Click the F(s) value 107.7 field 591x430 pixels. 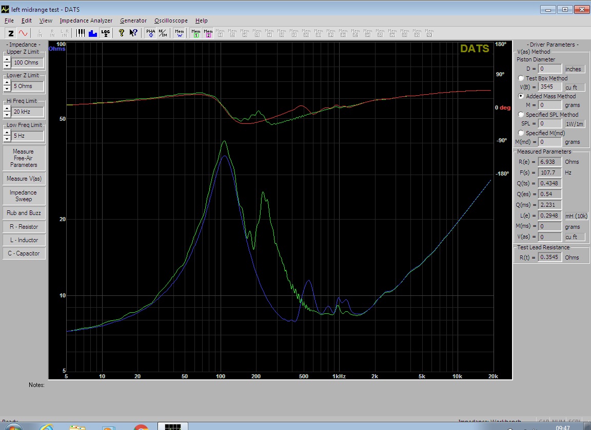coord(550,173)
